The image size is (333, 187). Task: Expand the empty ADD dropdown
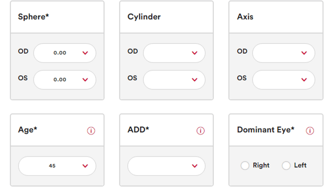(x=166, y=166)
